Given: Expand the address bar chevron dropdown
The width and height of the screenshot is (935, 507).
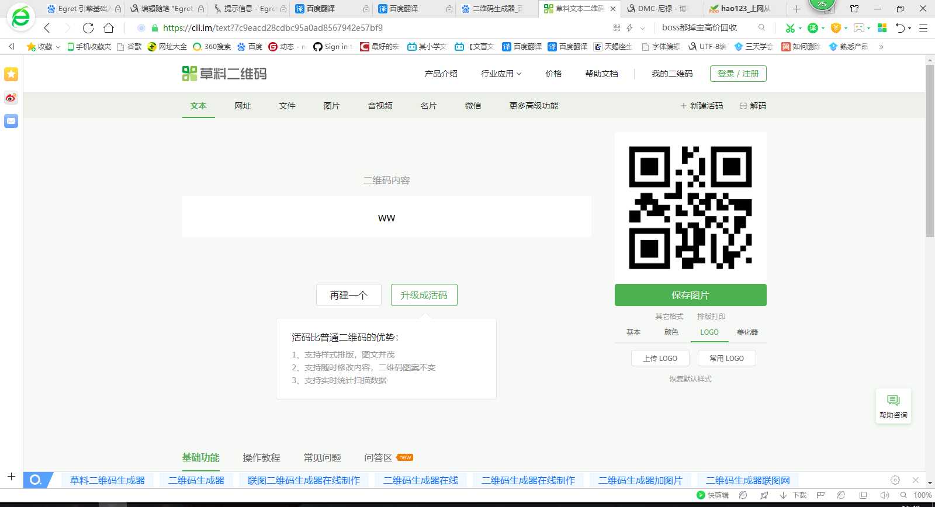Looking at the screenshot, I should pyautogui.click(x=642, y=28).
